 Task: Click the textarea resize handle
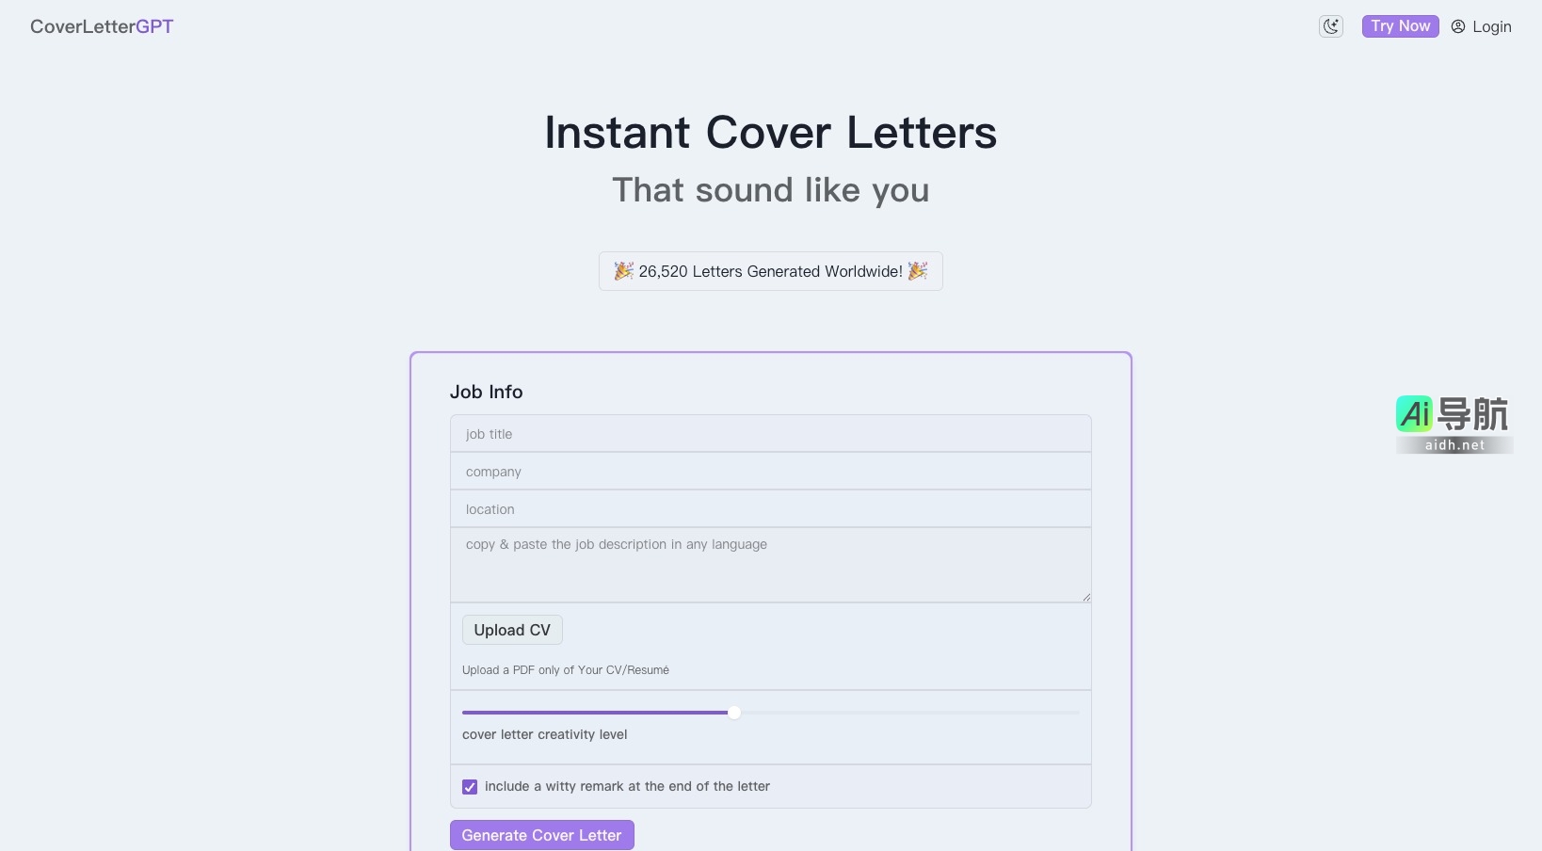(x=1084, y=596)
